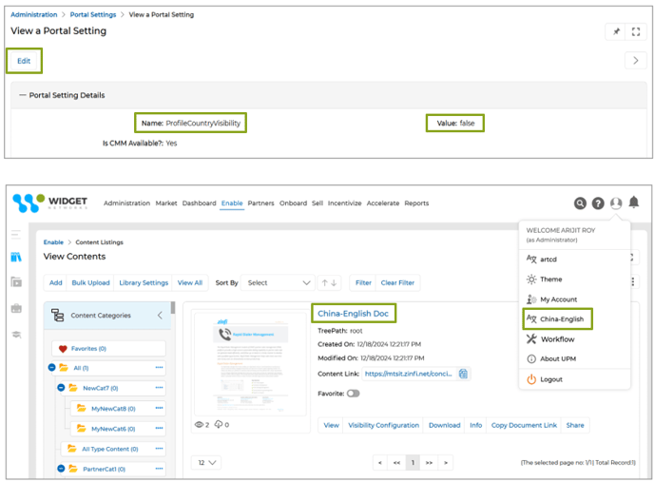Collapse the NewCat7 category folder
Image resolution: width=654 pixels, height=482 pixels.
[61, 388]
